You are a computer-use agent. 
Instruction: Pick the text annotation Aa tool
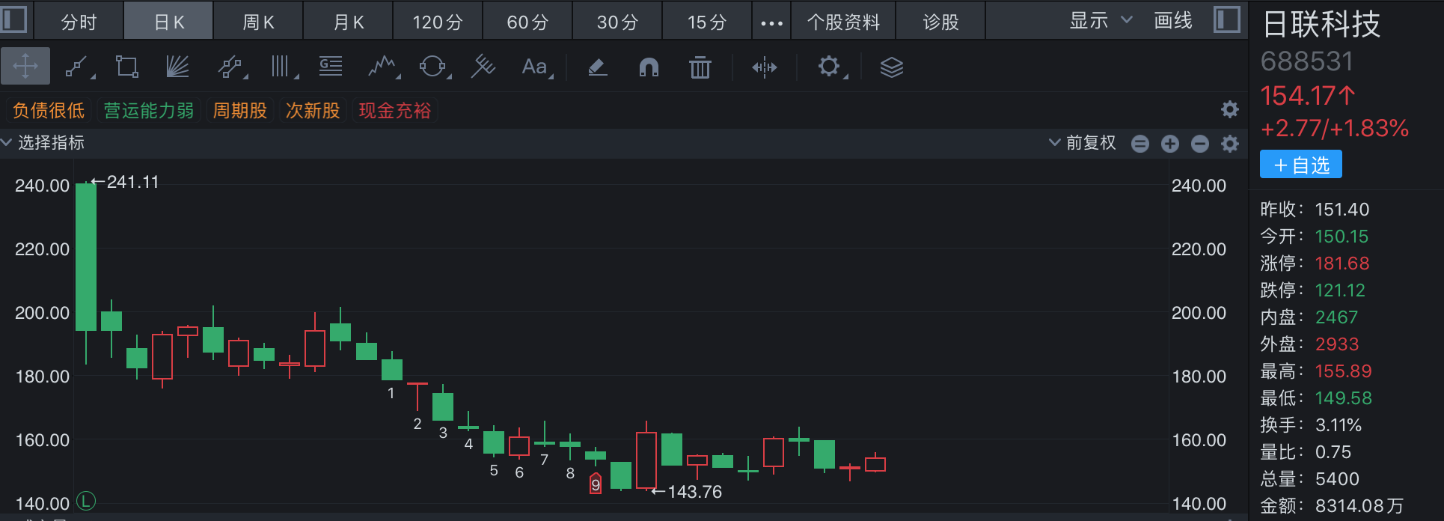pos(535,67)
